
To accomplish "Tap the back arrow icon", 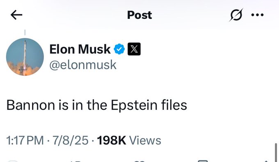I will [16, 15].
